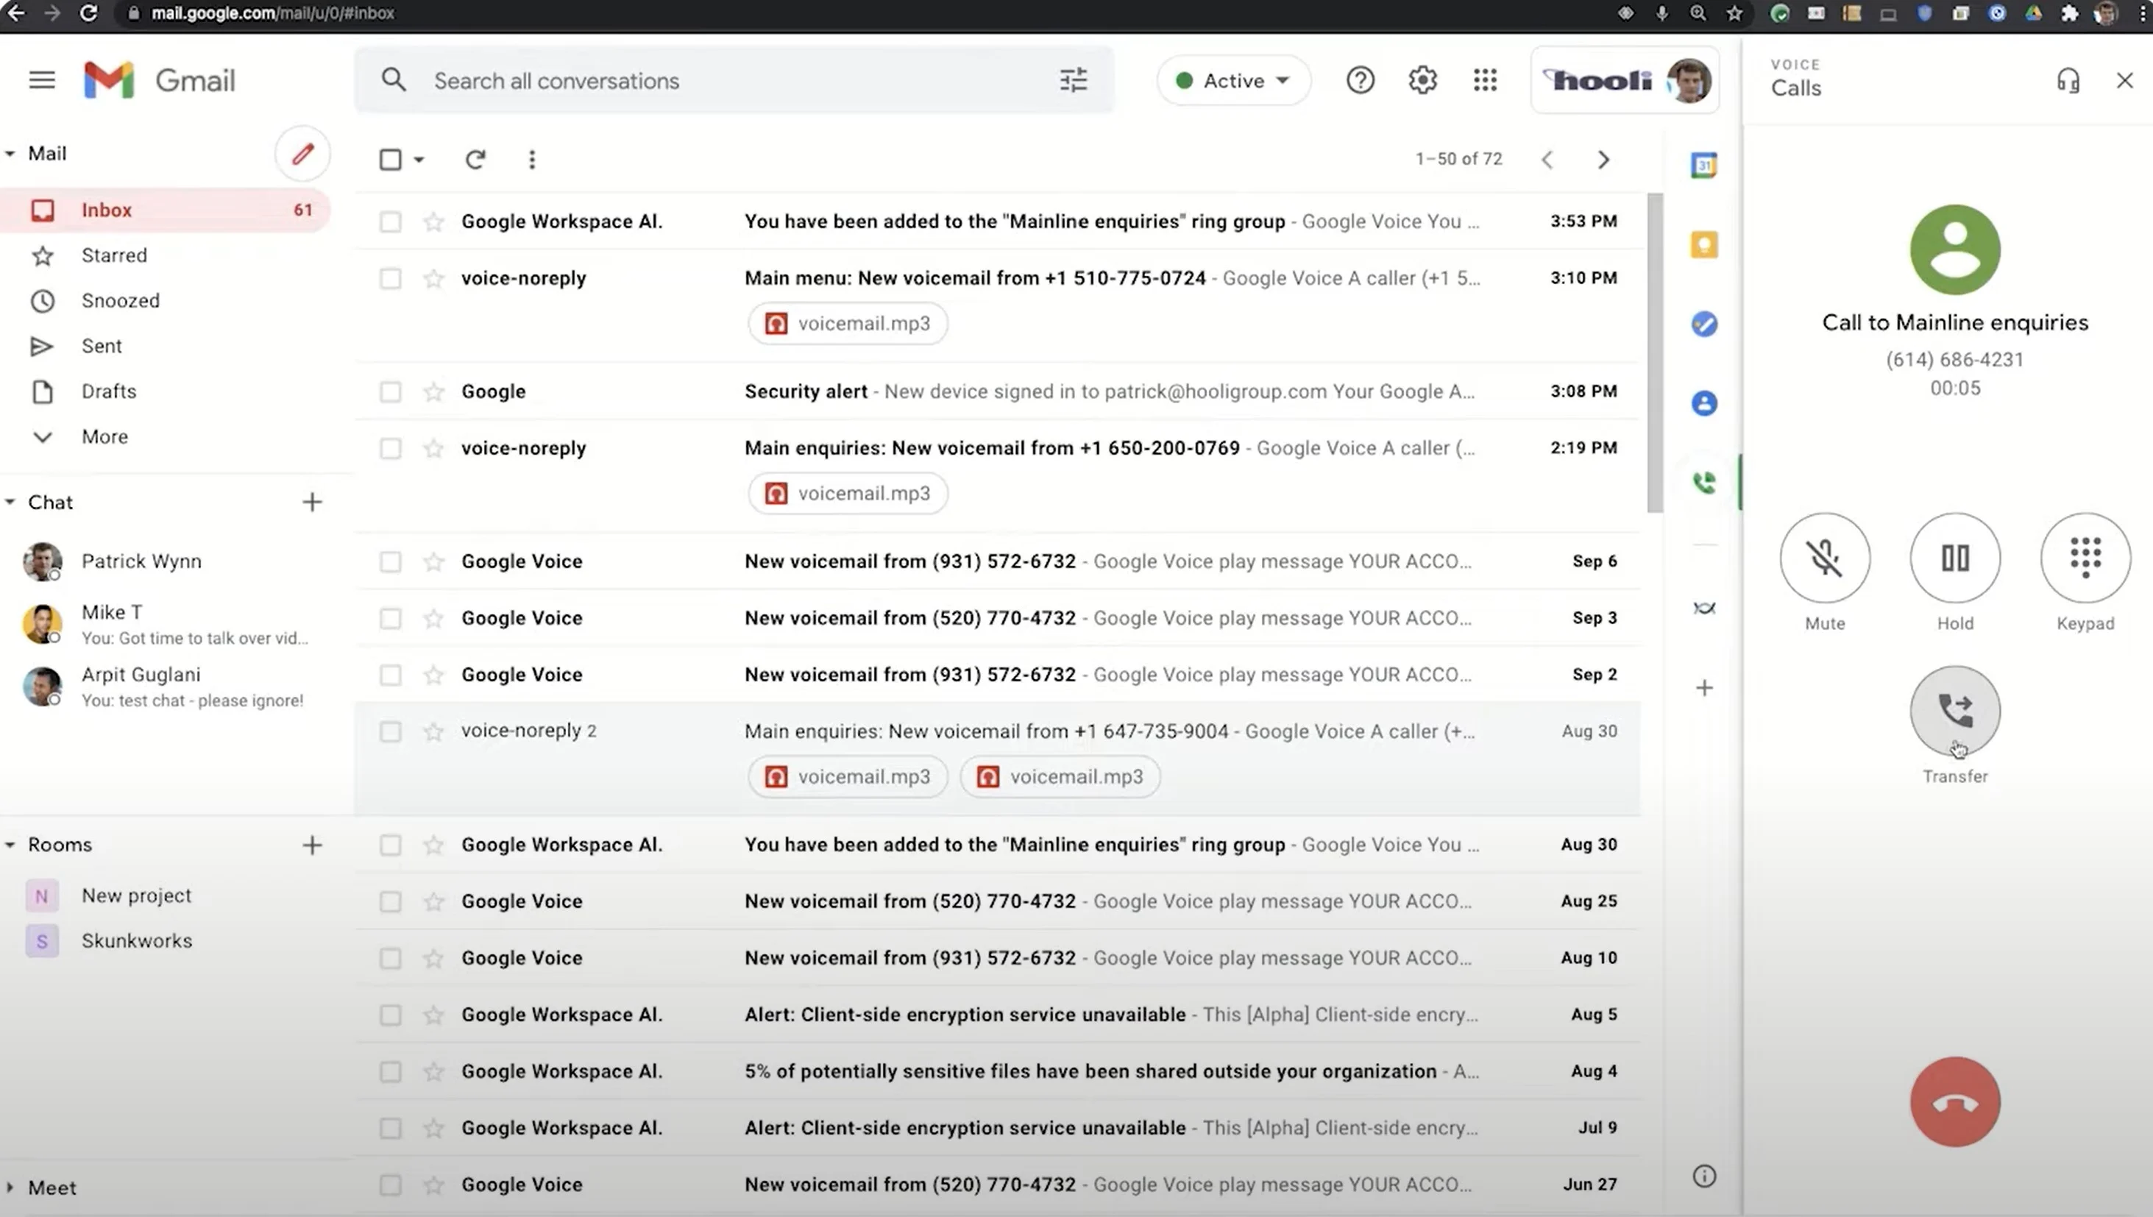Expand the More section in sidebar

click(x=104, y=436)
